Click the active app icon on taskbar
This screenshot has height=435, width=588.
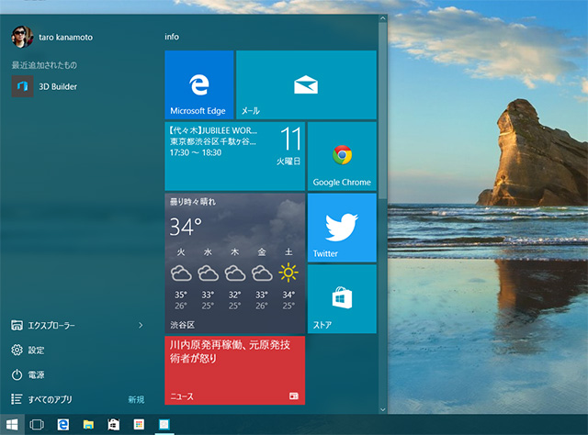point(164,424)
